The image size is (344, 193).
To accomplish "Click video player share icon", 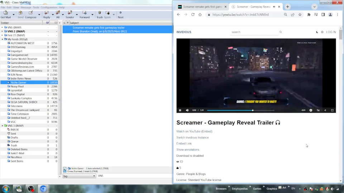I will coord(325,110).
